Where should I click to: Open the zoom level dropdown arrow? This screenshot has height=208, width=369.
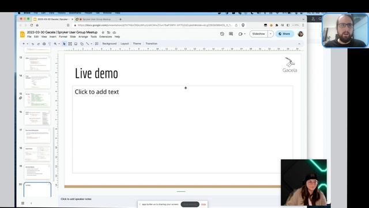pos(59,44)
